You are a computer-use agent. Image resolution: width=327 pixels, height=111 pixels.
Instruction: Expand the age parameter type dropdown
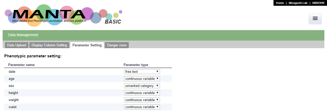pos(142,79)
